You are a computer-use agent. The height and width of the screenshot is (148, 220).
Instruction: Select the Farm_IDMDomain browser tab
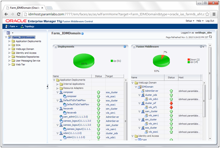(25, 8)
